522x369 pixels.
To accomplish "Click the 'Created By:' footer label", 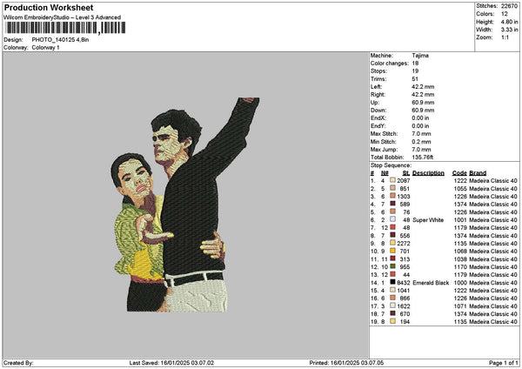I will (x=18, y=363).
